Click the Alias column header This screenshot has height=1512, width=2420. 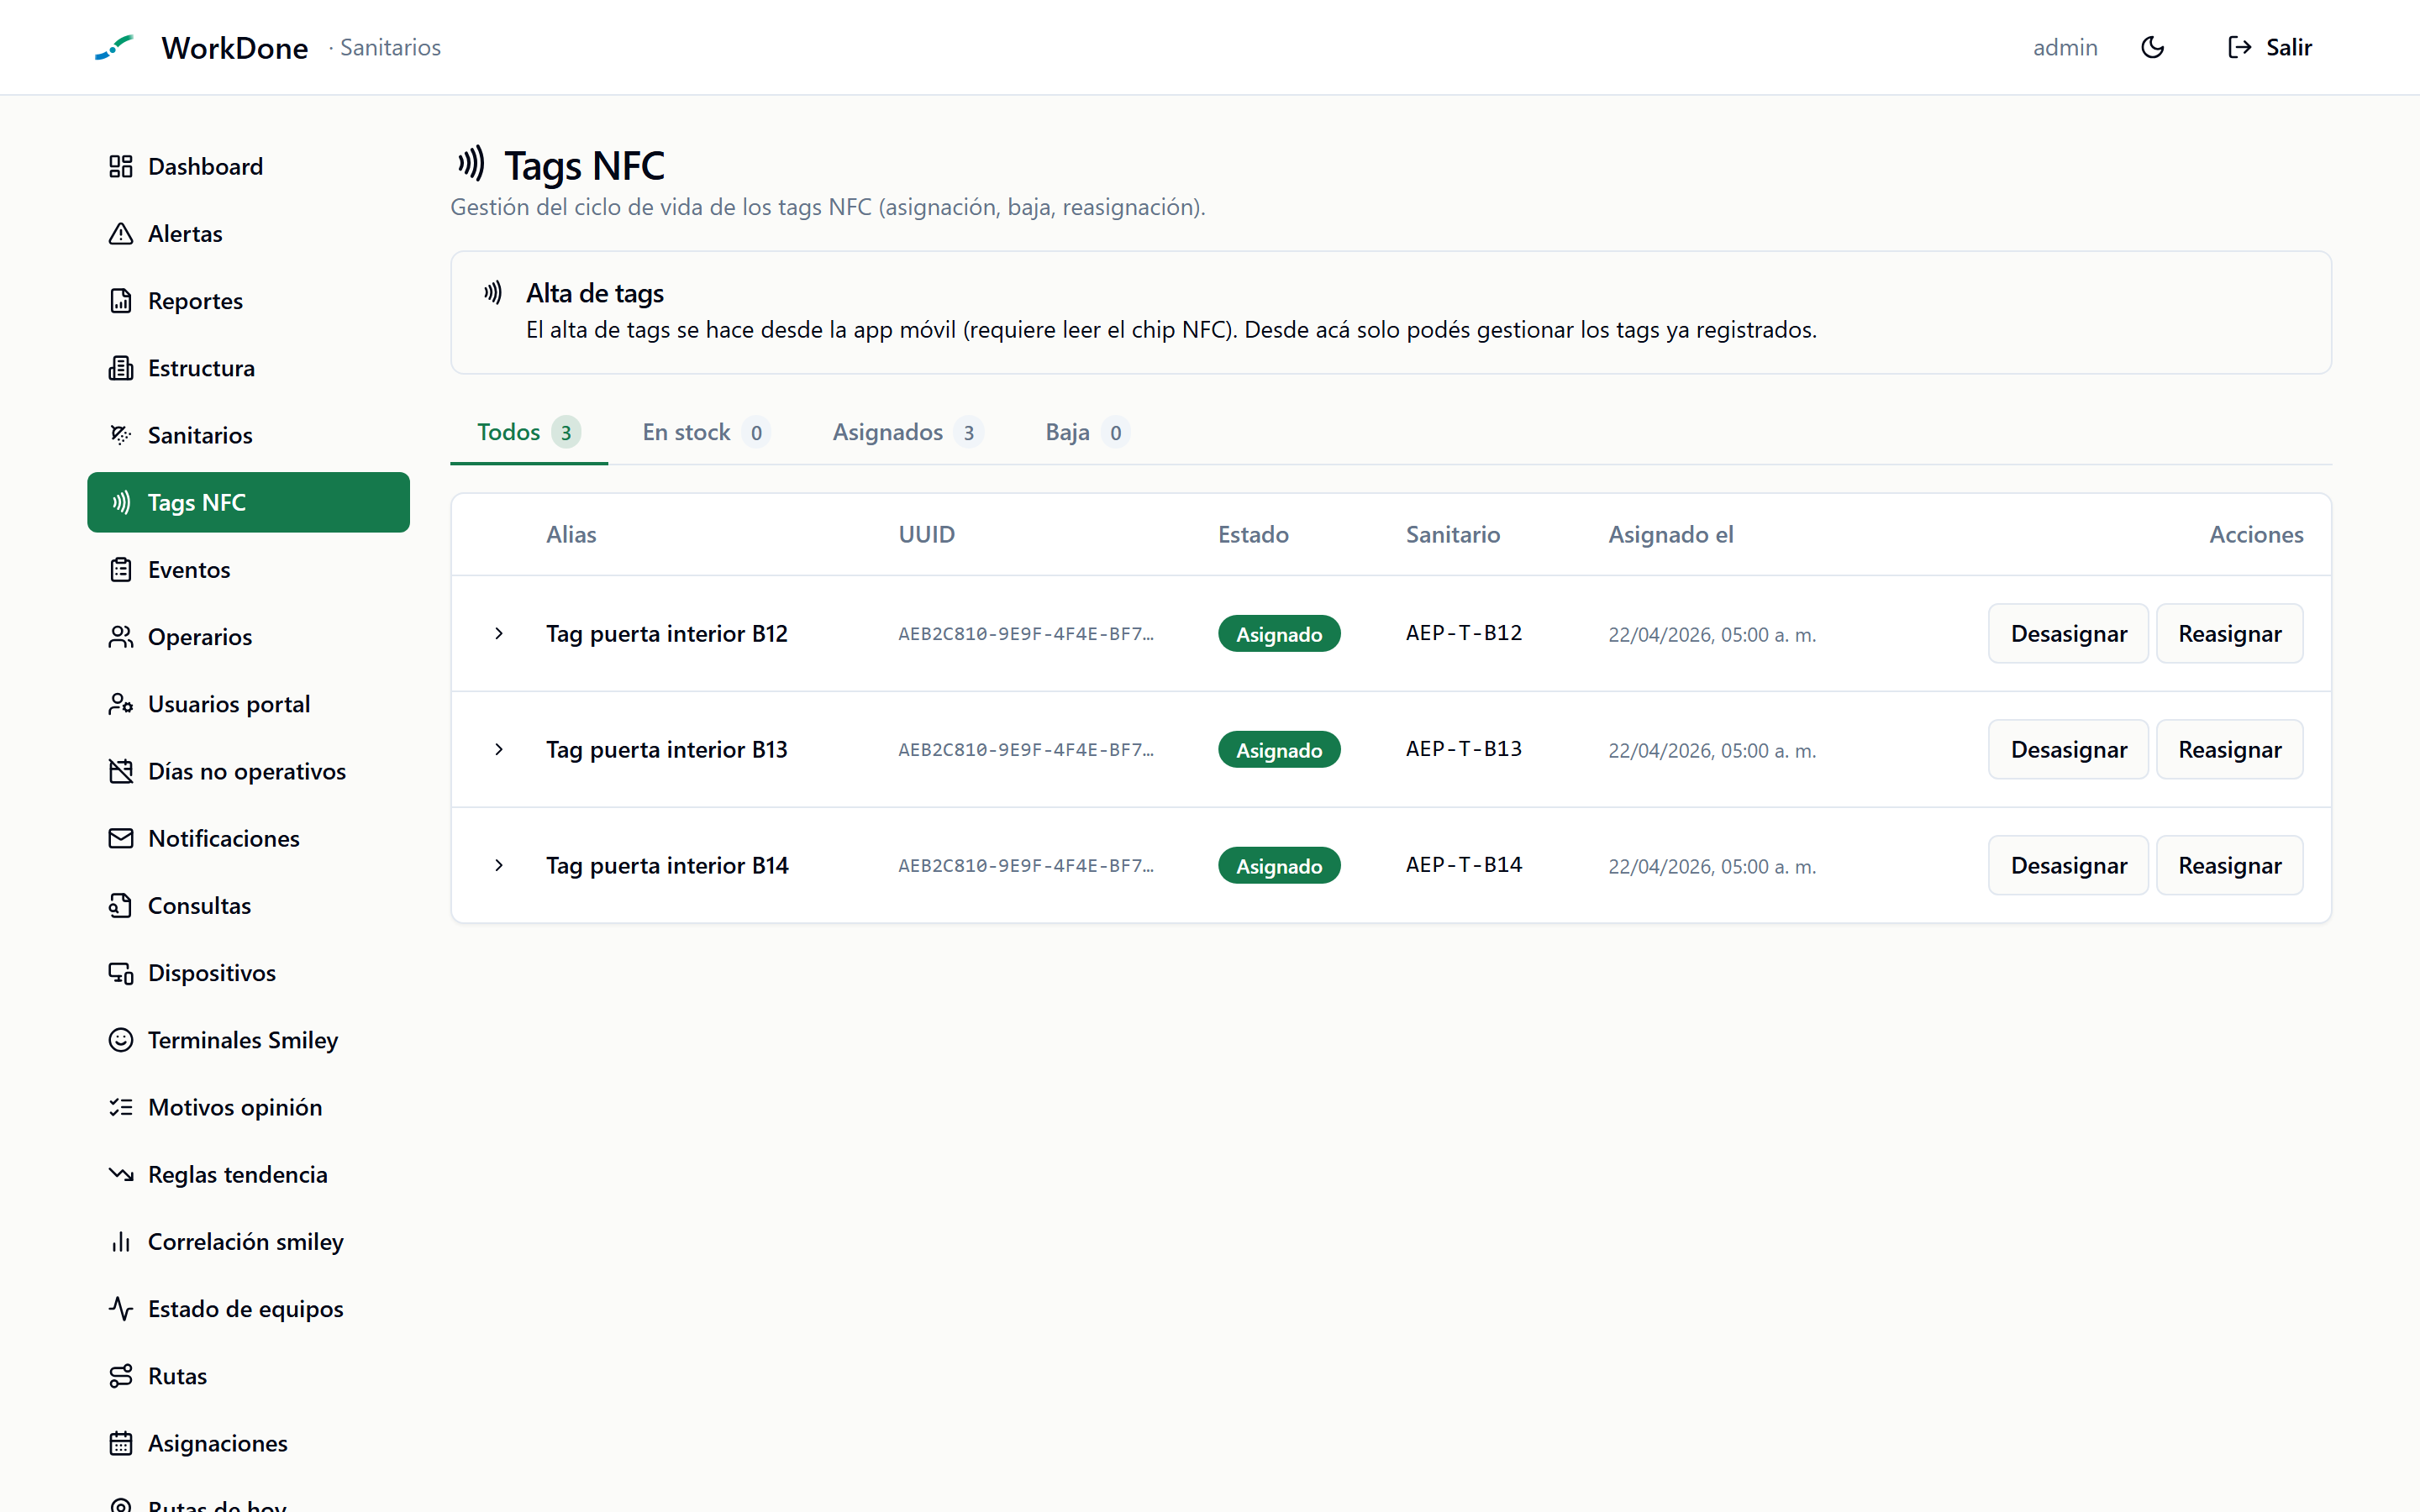571,534
